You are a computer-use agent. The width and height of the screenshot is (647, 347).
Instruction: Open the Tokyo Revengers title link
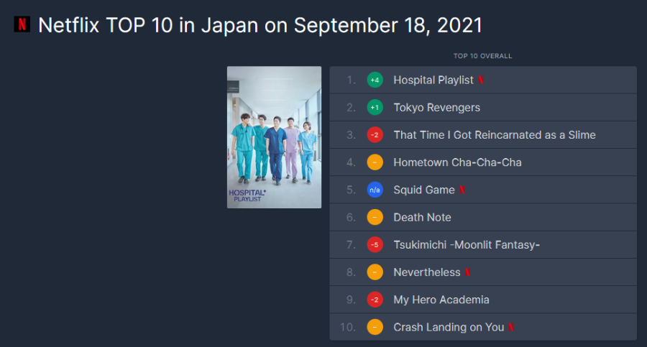(x=436, y=108)
